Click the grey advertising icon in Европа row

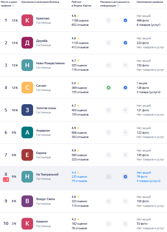click(x=108, y=155)
